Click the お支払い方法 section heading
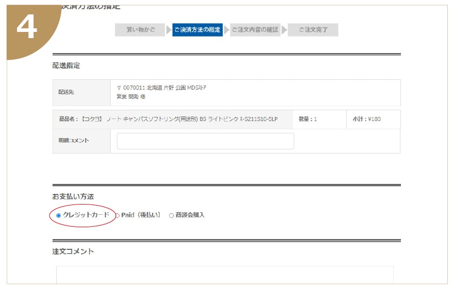The height and width of the screenshot is (289, 454). point(73,196)
